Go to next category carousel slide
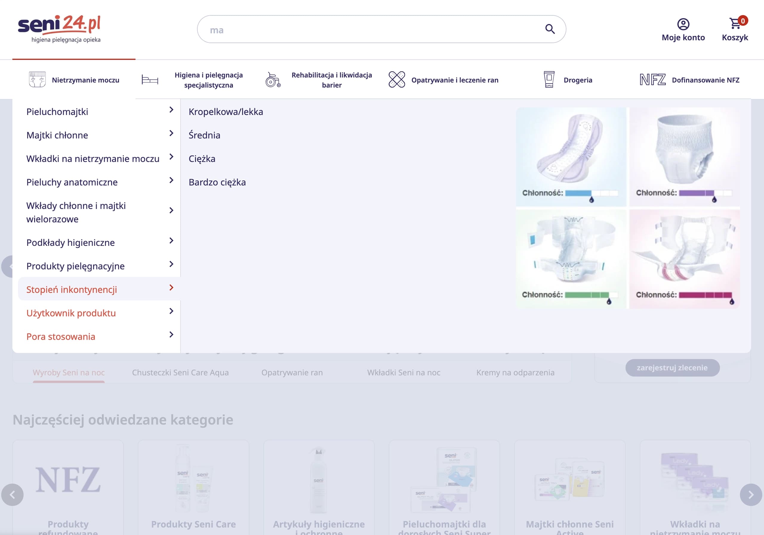 tap(751, 495)
